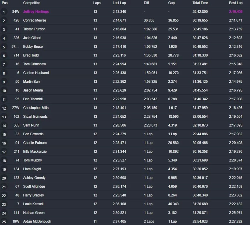The width and height of the screenshot is (250, 225).
Task: Select Billy Mackenzie's competitor name
Action: pyautogui.click(x=35, y=151)
